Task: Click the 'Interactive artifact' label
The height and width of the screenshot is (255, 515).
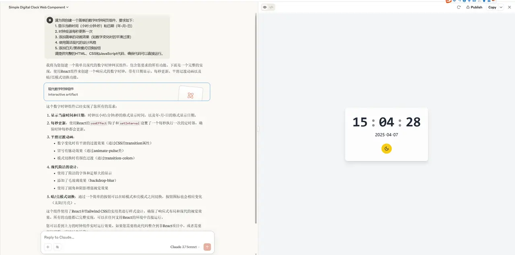Action: 63,95
